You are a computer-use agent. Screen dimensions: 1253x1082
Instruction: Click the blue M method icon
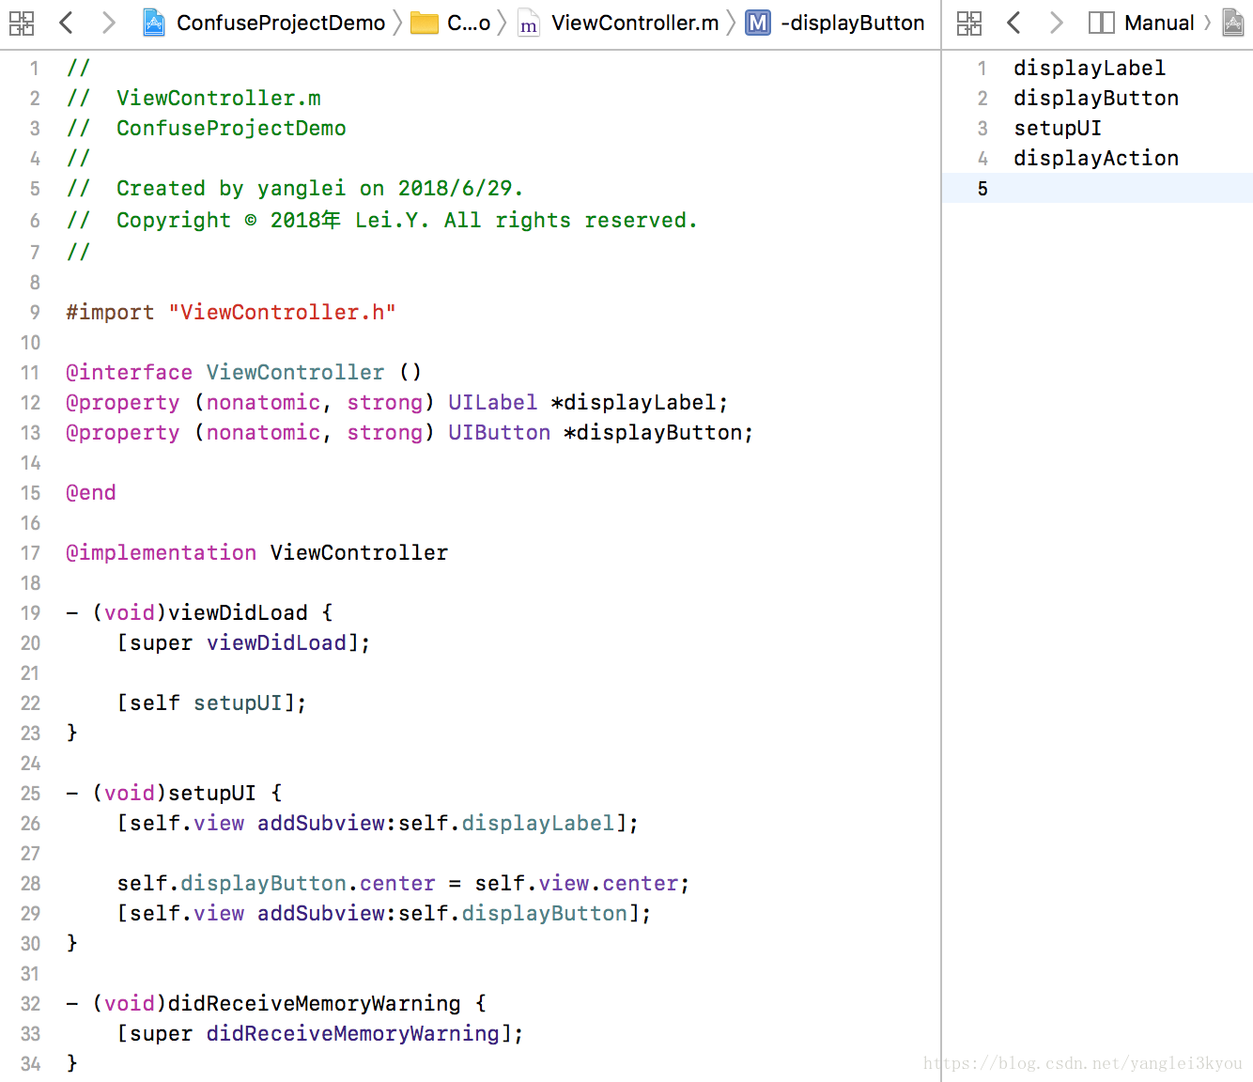(x=758, y=23)
